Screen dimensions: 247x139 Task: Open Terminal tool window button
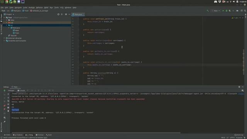tap(40, 135)
